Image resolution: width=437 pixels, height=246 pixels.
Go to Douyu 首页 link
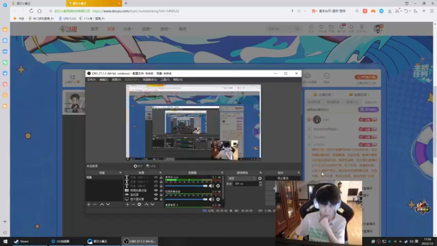(x=95, y=29)
